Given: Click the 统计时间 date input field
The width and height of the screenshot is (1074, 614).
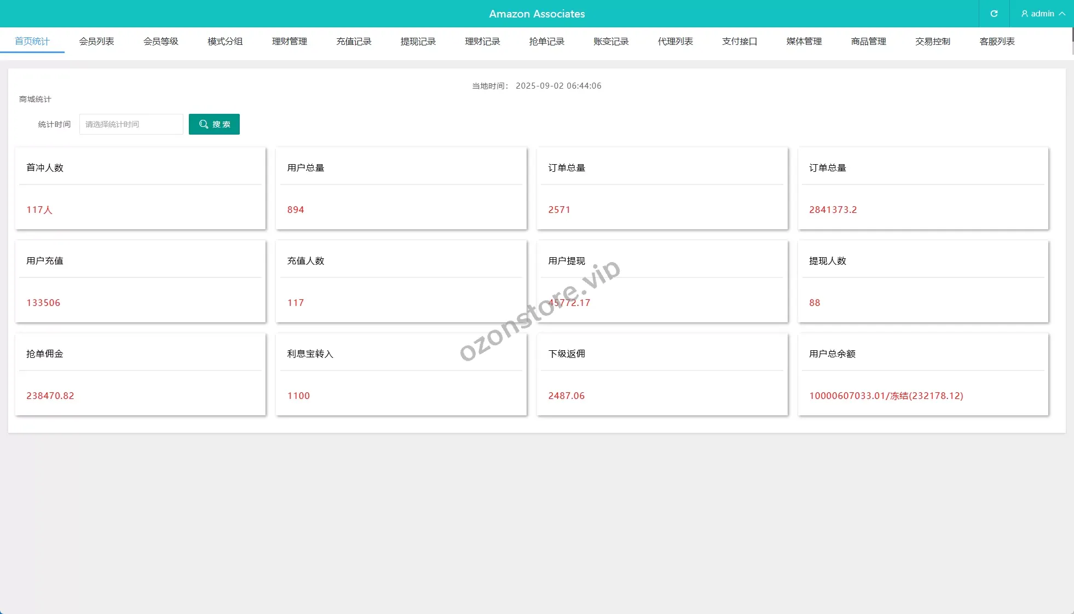Looking at the screenshot, I should coord(131,124).
